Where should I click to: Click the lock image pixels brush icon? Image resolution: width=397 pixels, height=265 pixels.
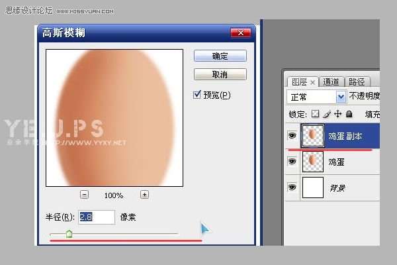326,114
